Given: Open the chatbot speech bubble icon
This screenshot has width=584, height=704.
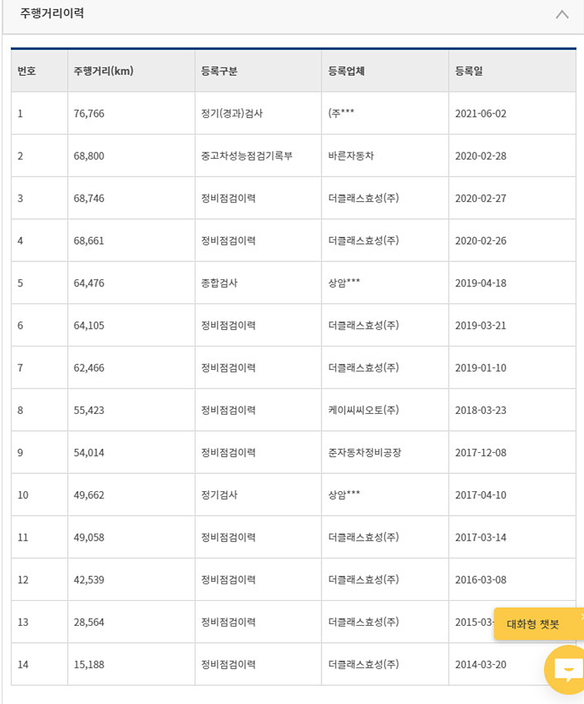Looking at the screenshot, I should [566, 669].
